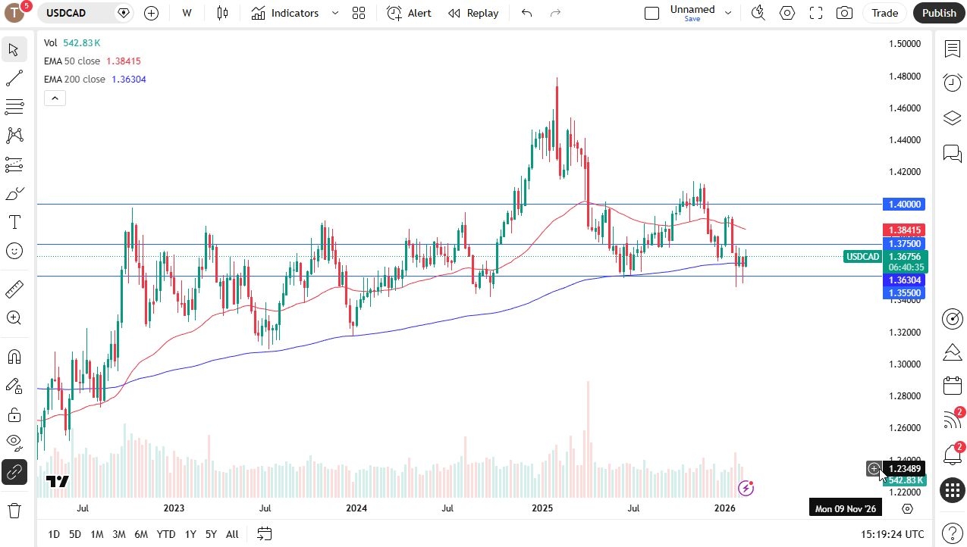
Task: Click the Publish button
Action: 939,13
